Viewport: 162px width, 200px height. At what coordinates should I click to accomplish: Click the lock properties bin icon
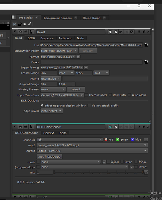[20, 24]
